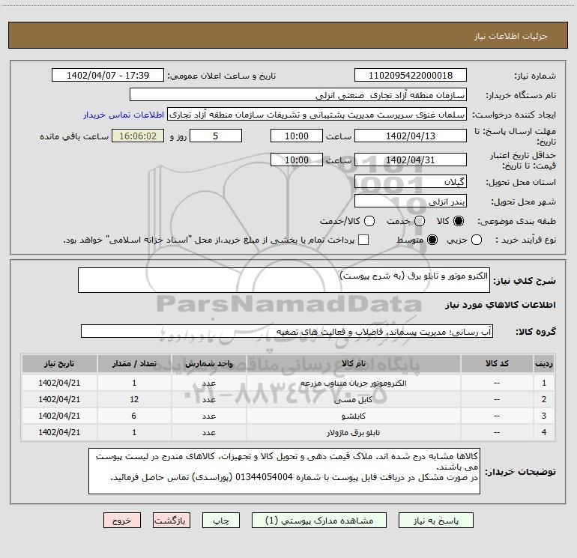Select row item تابلو برق ماژولار
Image resolution: width=577 pixels, height=558 pixels.
coord(288,433)
